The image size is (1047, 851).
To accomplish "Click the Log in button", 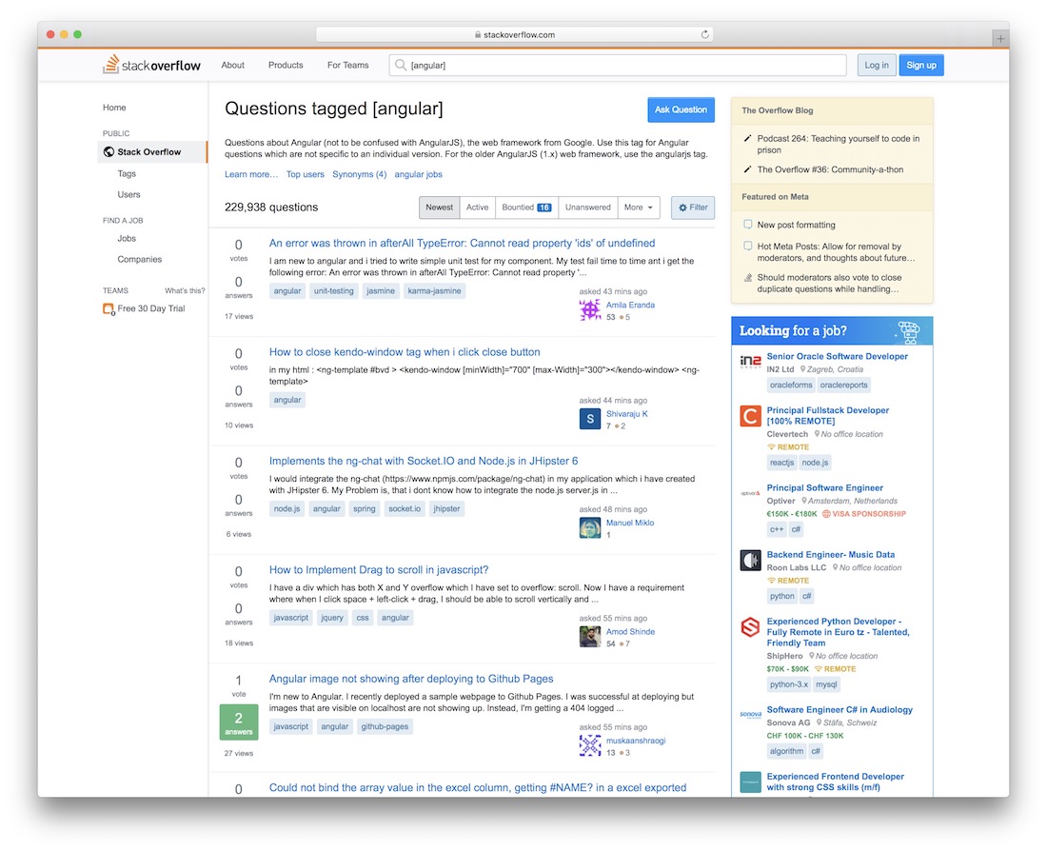I will pos(876,65).
